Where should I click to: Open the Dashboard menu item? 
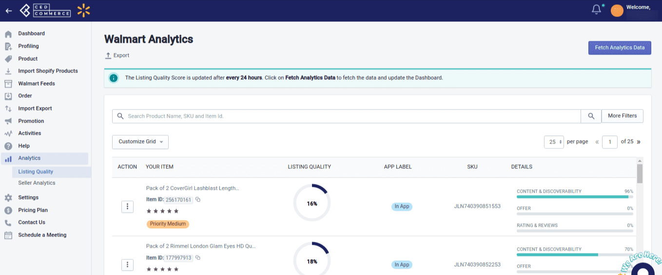click(31, 34)
